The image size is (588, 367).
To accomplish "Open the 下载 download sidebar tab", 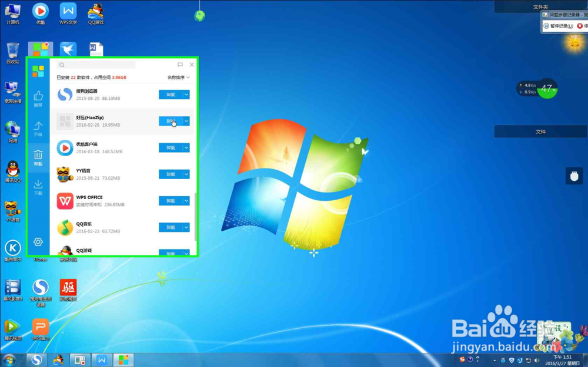I will [38, 187].
